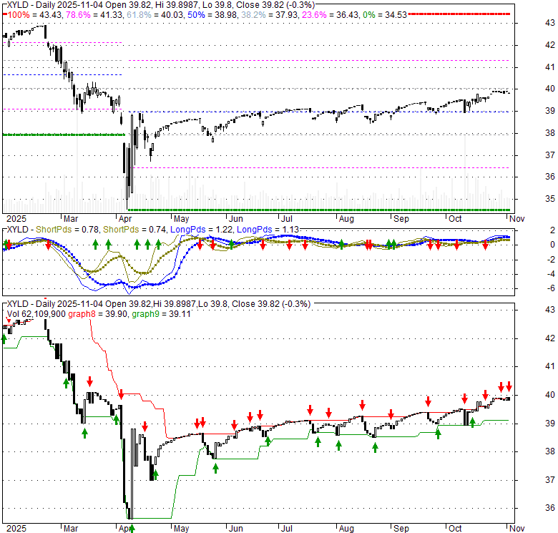Image resolution: width=558 pixels, height=533 pixels.
Task: Click 'May' on the top chart's time axis
Action: (181, 219)
